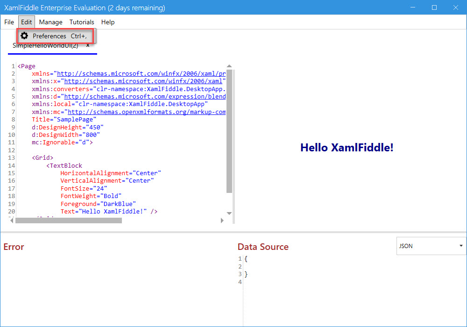Click the Data Source heading

263,247
